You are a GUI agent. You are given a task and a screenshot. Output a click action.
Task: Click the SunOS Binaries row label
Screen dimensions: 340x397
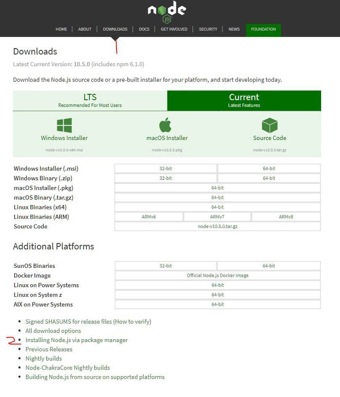pyautogui.click(x=34, y=266)
